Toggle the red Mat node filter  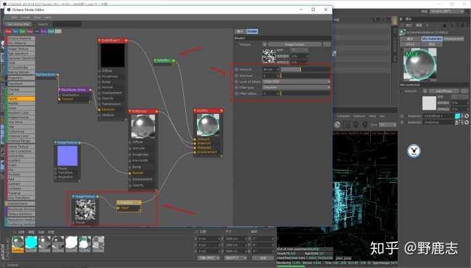[8, 31]
